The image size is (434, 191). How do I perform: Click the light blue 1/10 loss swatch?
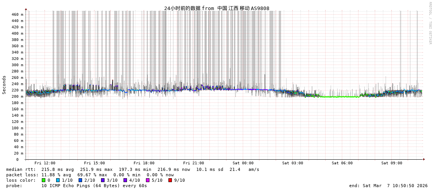(58, 180)
